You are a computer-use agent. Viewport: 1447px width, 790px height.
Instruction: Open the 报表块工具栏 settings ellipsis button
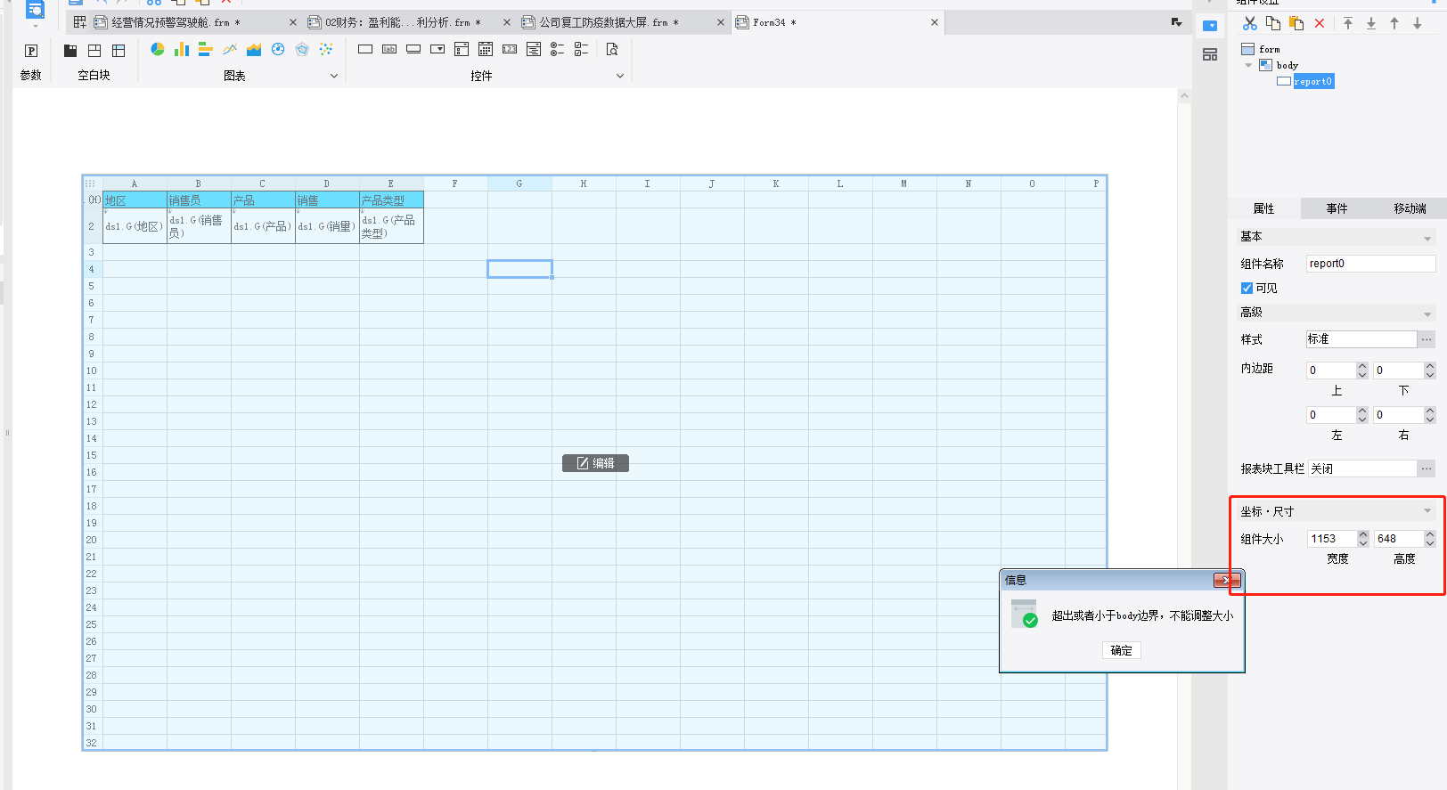(1427, 468)
